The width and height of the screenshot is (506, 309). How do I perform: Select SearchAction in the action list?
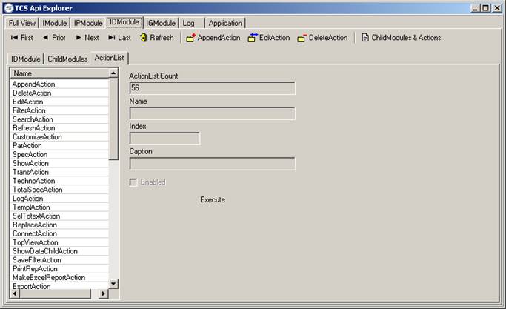coord(33,119)
